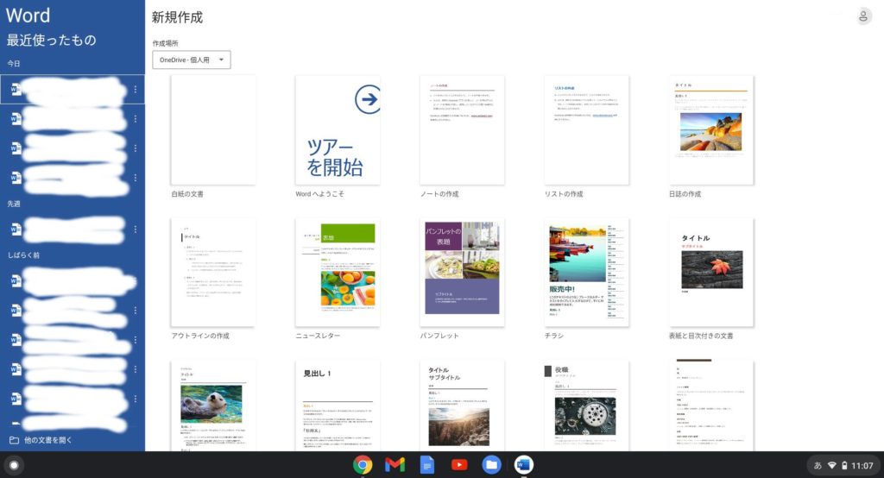This screenshot has height=478, width=884.
Task: Open the Files app in the shelf
Action: click(491, 465)
